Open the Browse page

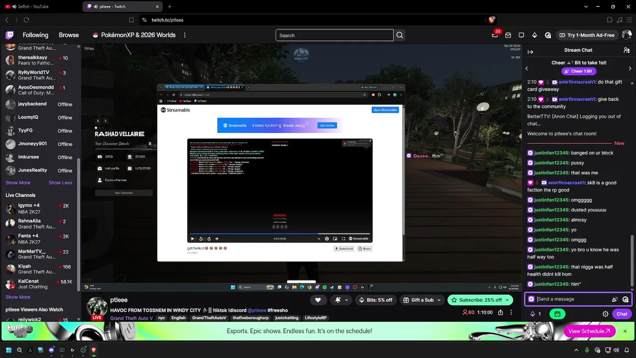point(69,35)
